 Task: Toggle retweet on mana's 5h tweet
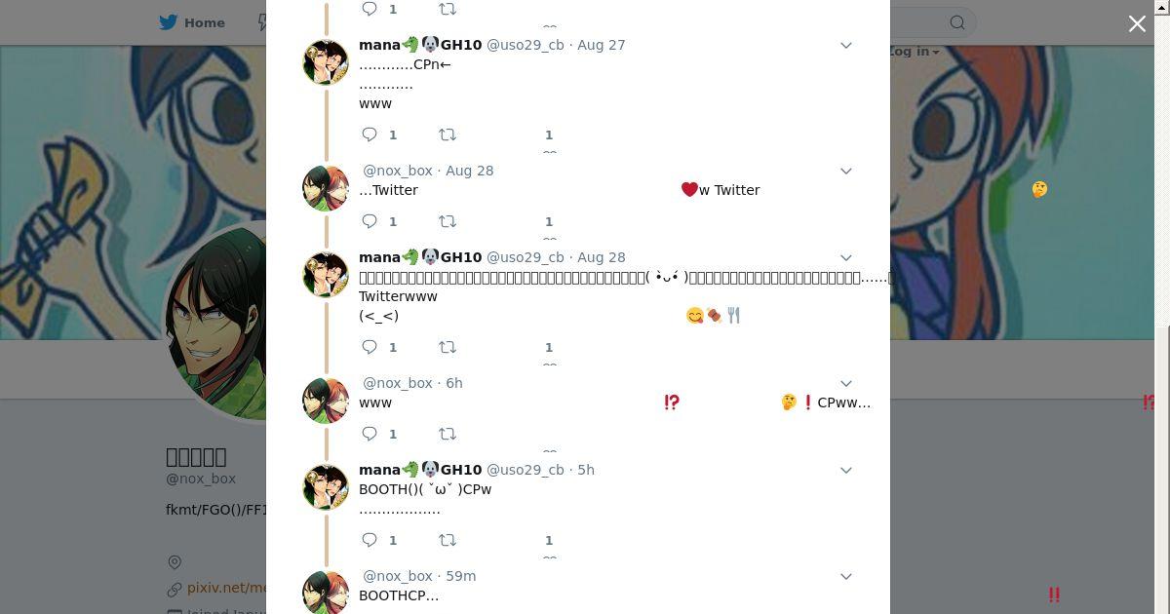[x=448, y=540]
